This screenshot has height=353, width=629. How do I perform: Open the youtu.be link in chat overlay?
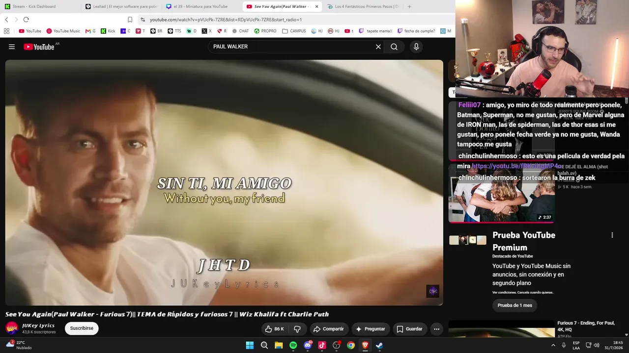pos(517,166)
